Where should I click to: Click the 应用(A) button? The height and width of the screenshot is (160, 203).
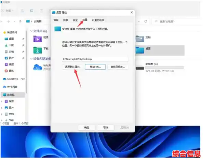tap(124, 128)
